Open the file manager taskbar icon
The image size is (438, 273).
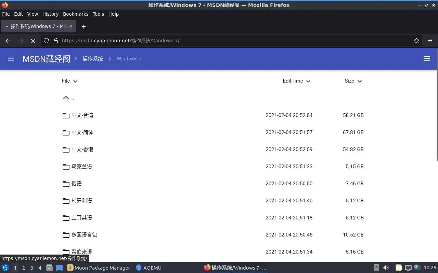point(49,268)
